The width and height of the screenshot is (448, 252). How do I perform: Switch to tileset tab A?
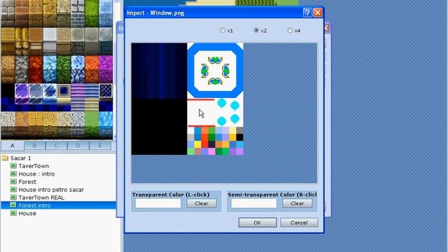coord(13,146)
